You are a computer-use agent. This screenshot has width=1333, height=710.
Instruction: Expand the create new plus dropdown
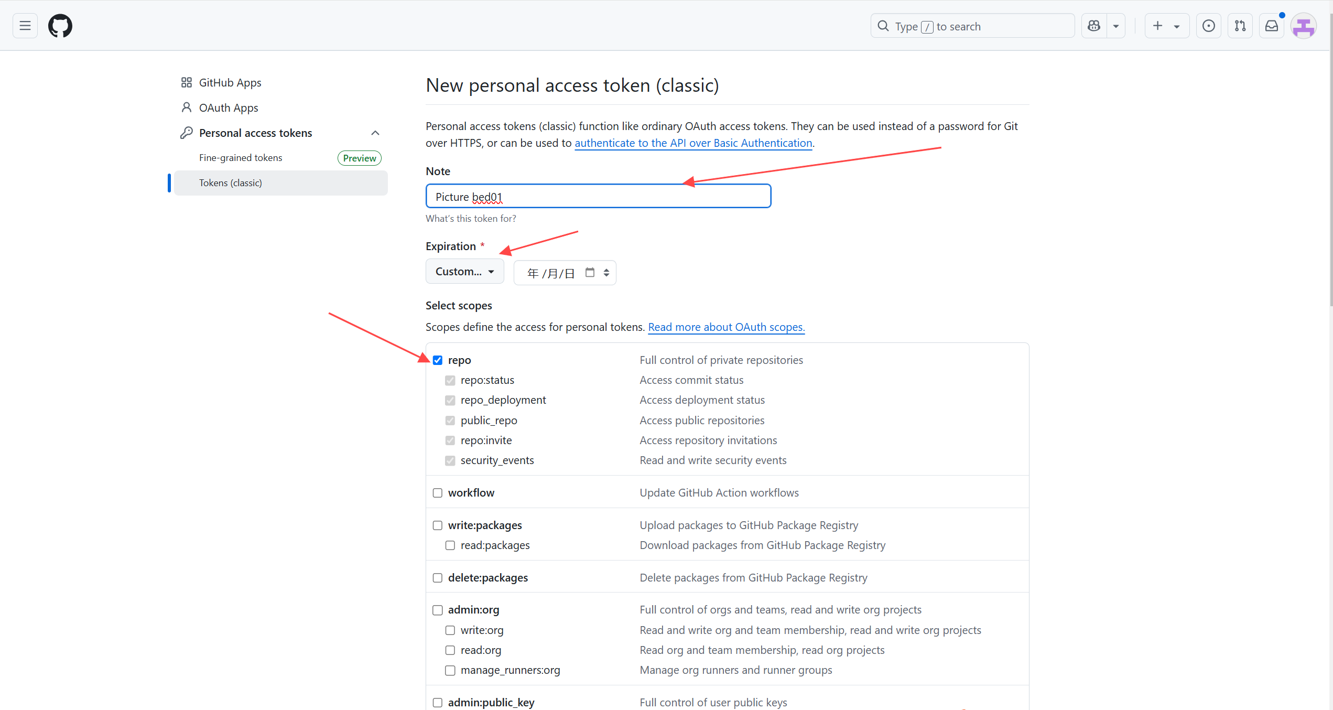coord(1166,26)
